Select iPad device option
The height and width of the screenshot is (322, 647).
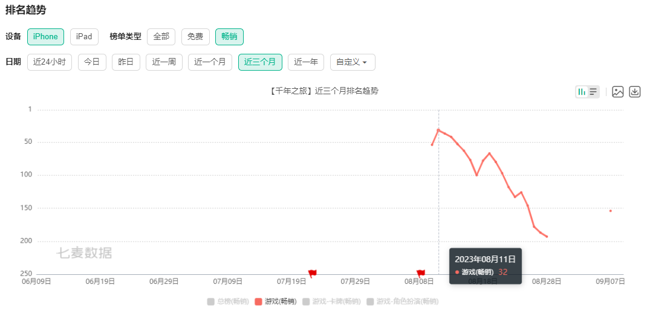(x=84, y=37)
